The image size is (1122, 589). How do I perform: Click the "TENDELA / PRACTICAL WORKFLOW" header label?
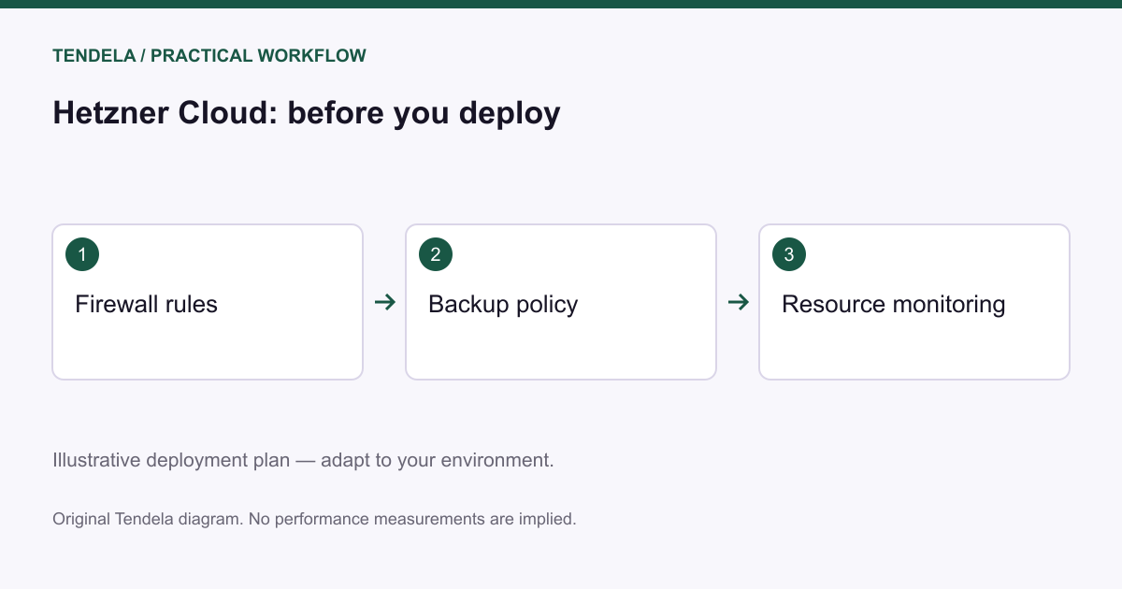(209, 56)
